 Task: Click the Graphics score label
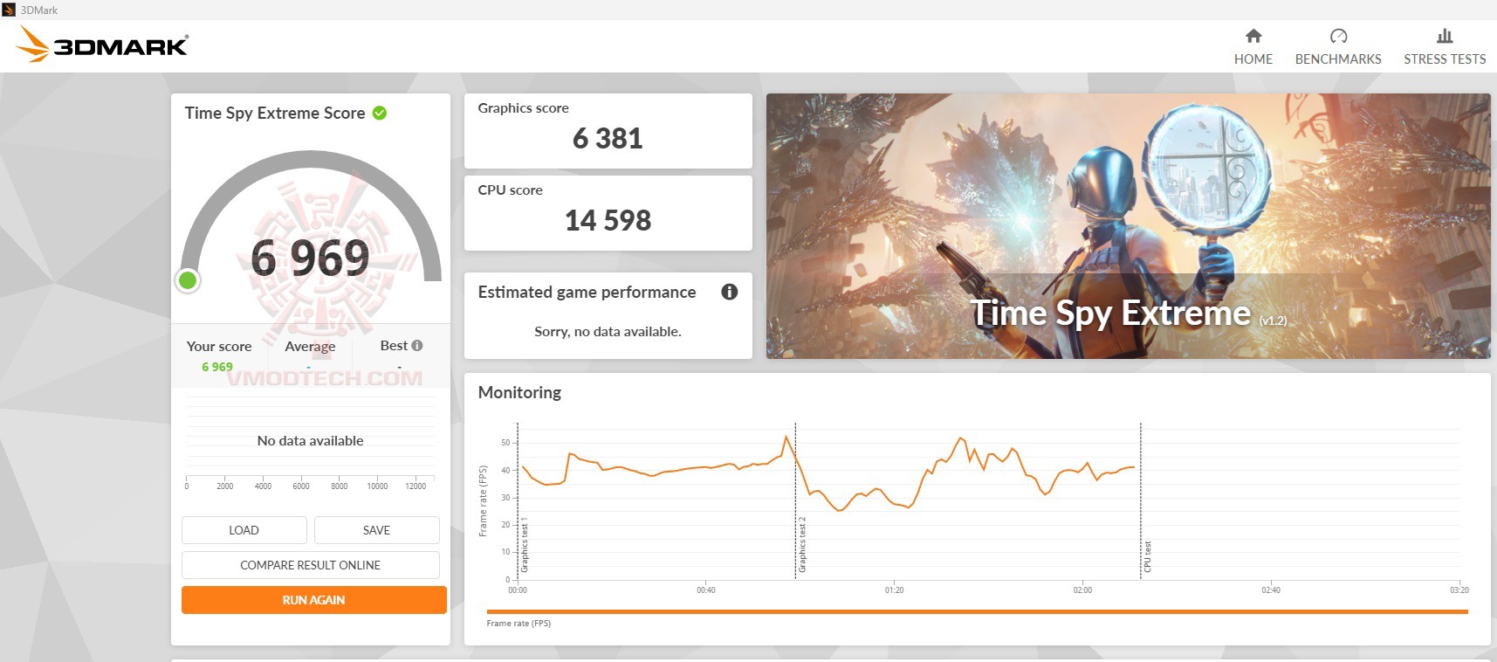523,108
